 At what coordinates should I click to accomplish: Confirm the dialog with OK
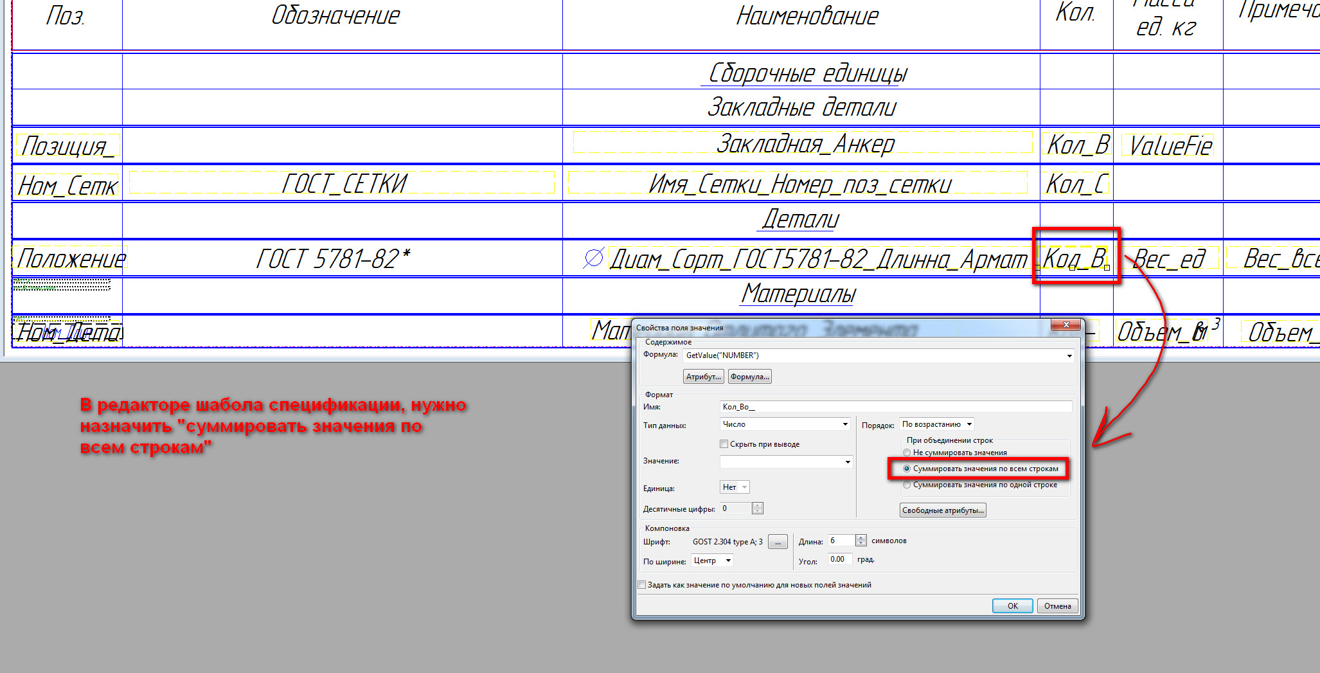[x=1013, y=606]
